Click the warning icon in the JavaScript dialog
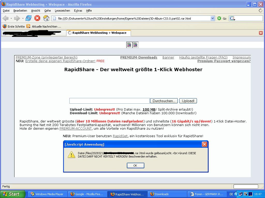Viewport: 265px width, 198px height. [71, 155]
